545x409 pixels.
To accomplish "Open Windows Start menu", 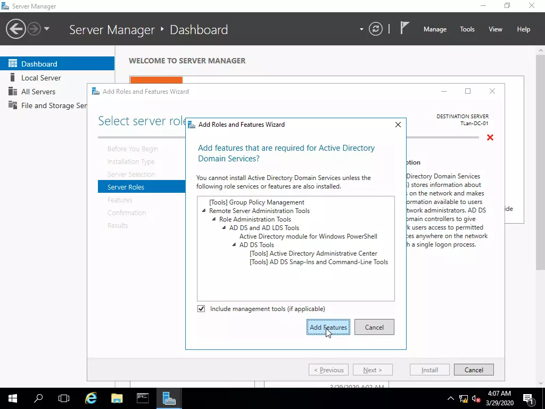I will [x=13, y=398].
